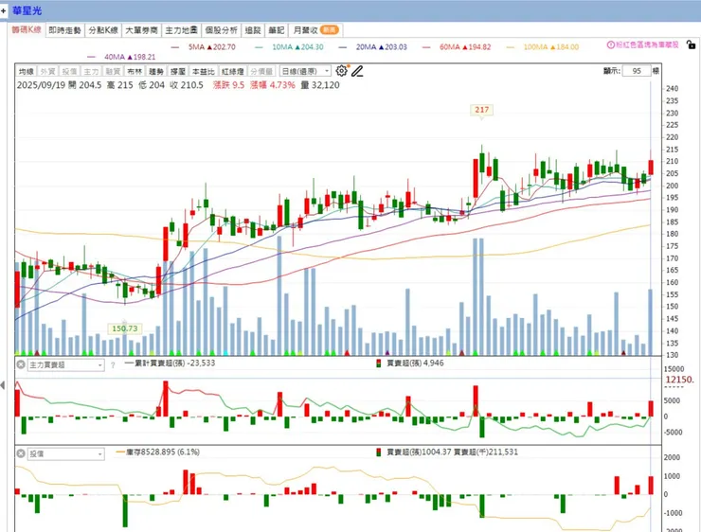Viewport: 701px width, 532px height.
Task: Focus the 顯示 bar count field
Action: 637,71
